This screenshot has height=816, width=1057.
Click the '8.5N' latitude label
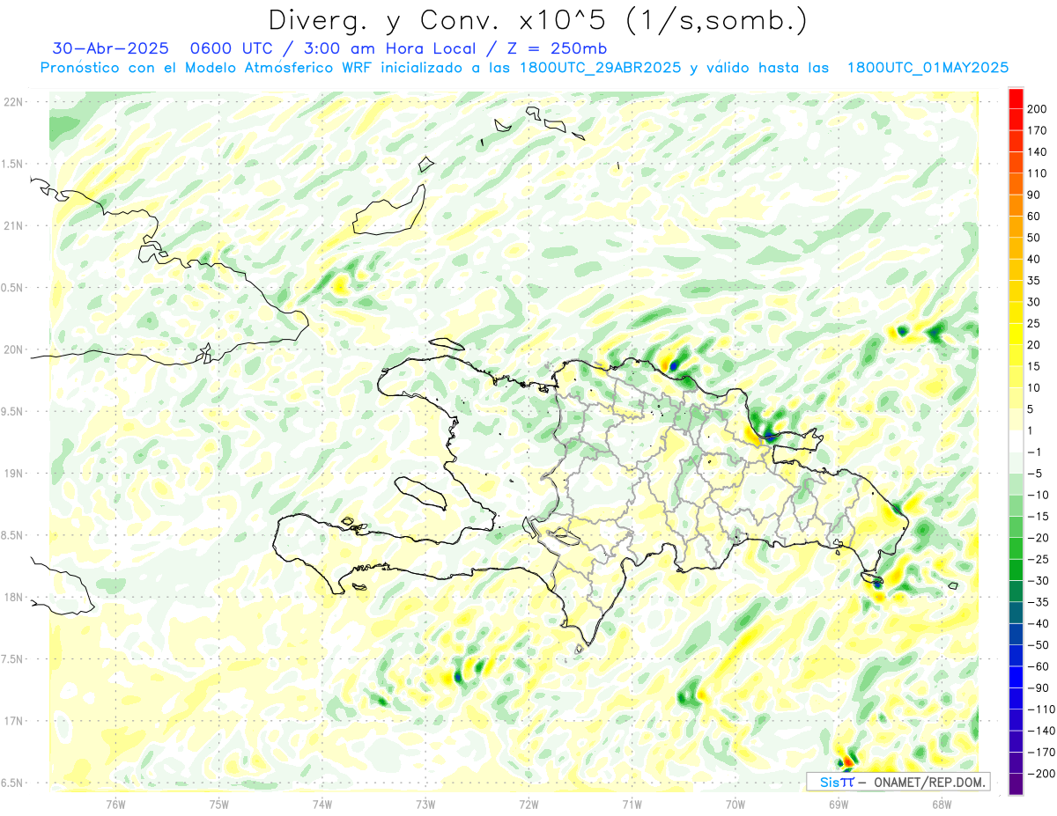[x=12, y=535]
